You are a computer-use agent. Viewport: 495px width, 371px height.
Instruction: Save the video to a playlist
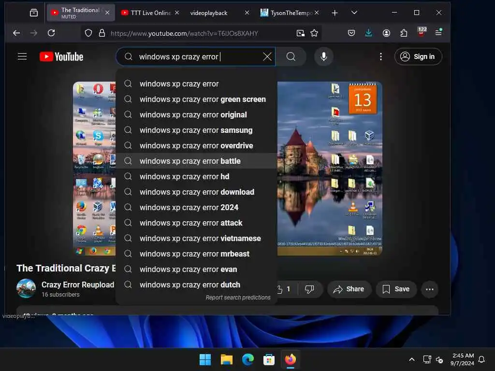(x=396, y=289)
